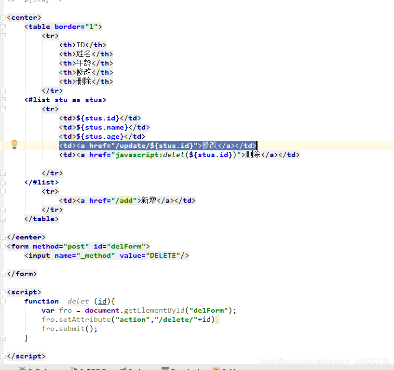The height and width of the screenshot is (370, 394).
Task: Collapse the table border="1" fold marker
Action: point(3,26)
